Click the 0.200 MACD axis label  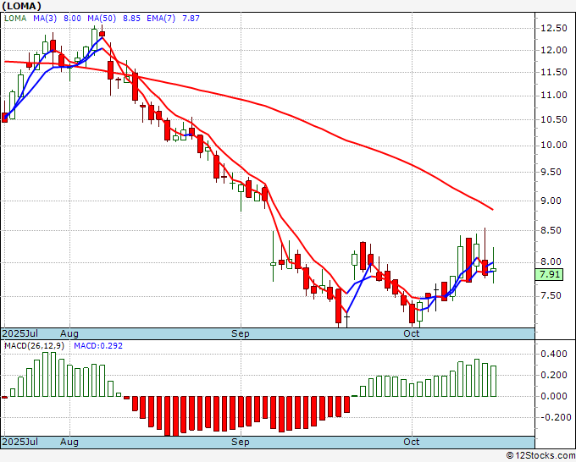click(554, 376)
